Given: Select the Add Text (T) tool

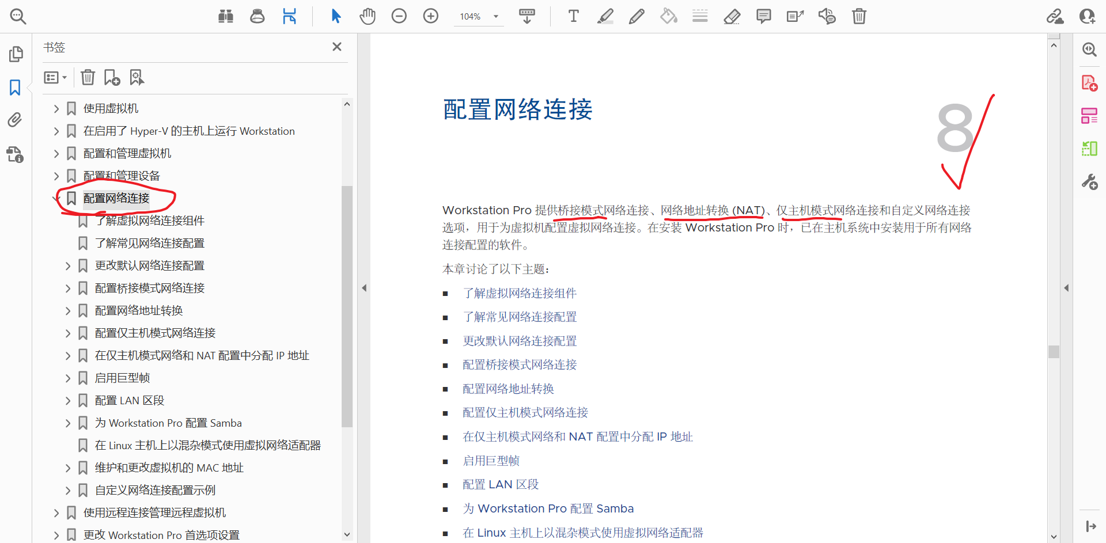Looking at the screenshot, I should (573, 16).
